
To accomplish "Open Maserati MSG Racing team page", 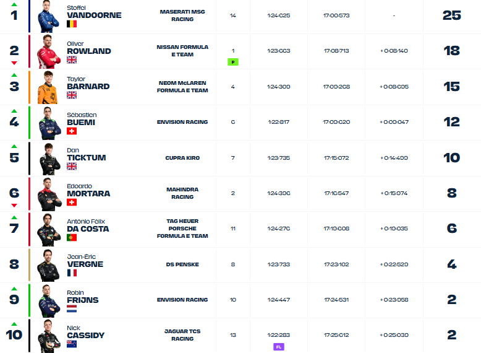I will point(182,15).
